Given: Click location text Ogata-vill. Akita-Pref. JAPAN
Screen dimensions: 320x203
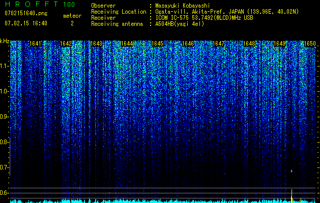Looking at the screenshot, I should pyautogui.click(x=199, y=12).
